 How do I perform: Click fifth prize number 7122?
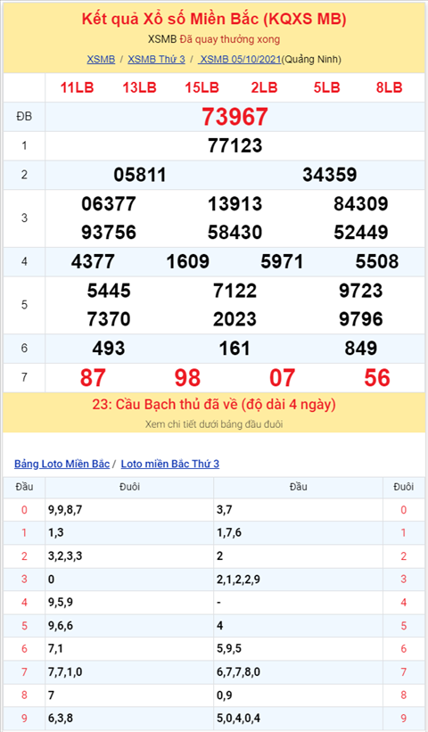tap(235, 291)
